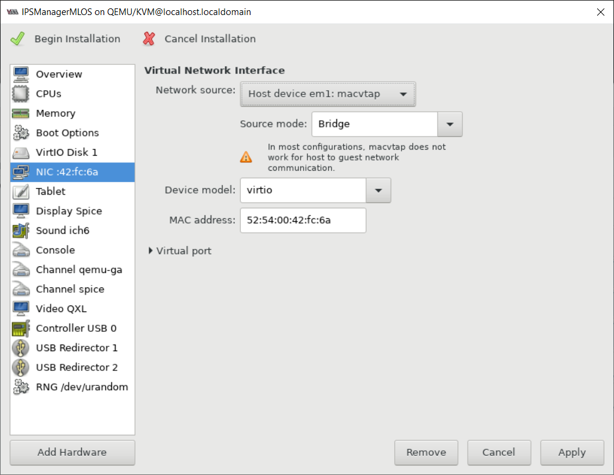Click the Apply button
This screenshot has width=614, height=475.
pos(572,453)
